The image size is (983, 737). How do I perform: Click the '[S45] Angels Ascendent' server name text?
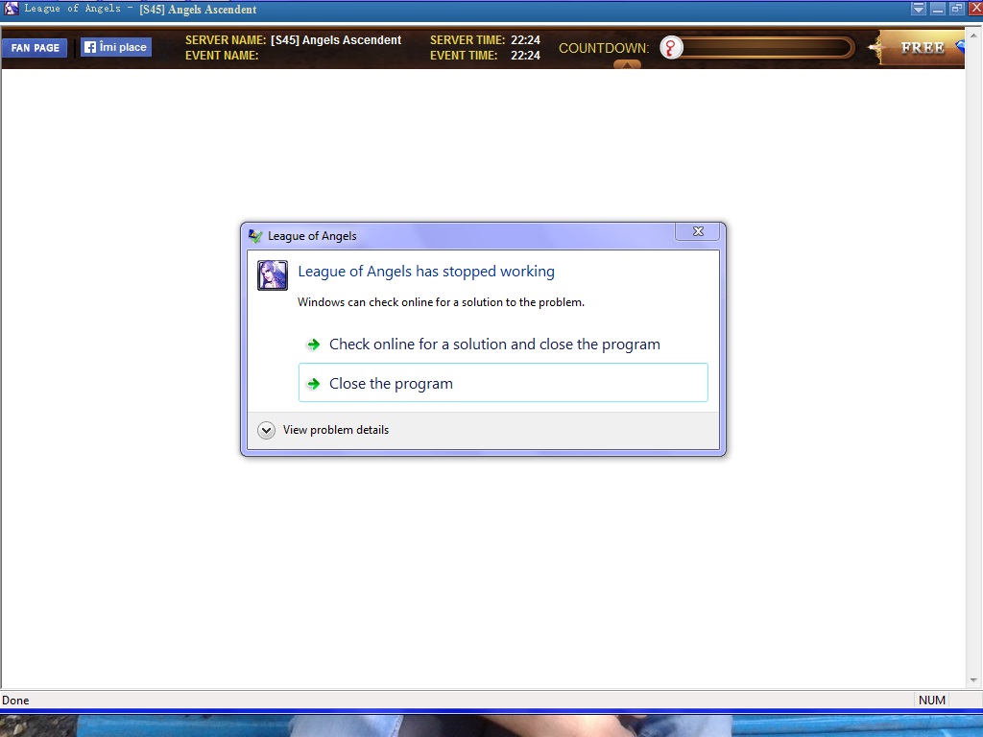point(336,40)
